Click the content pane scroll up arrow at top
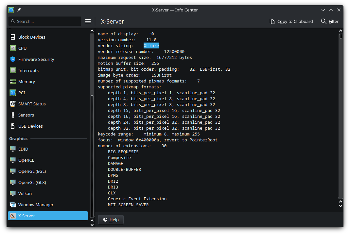350x235 pixels. [341, 31]
